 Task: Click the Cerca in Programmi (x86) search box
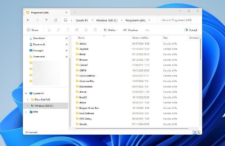[180, 20]
